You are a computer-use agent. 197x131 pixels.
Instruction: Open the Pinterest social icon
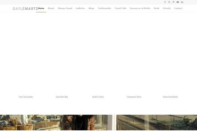(174, 2)
